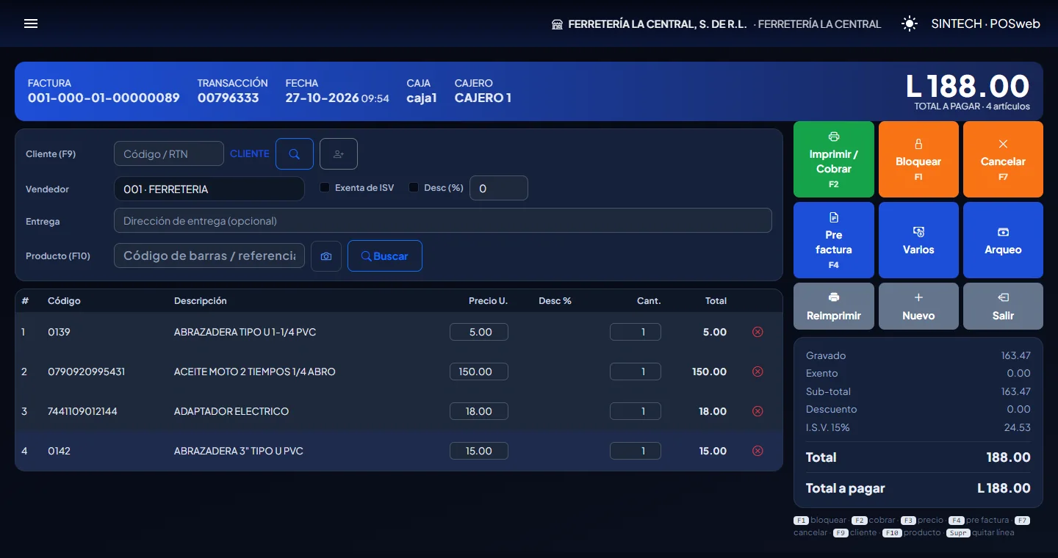This screenshot has height=558, width=1058.
Task: Select product code 7441109012144
Action: pos(82,411)
